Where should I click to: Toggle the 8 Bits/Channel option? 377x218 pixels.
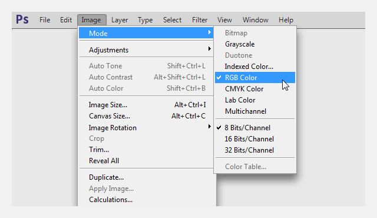click(x=255, y=128)
